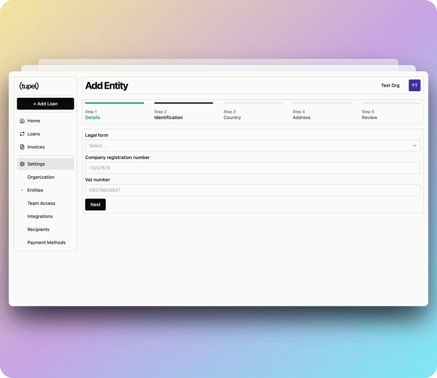Focus the Company registration number field
The image size is (437, 378).
tap(253, 168)
